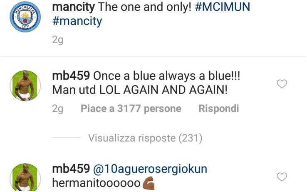Open mb459 username on second comment
Viewport: 307px width, 192px height.
pos(71,169)
